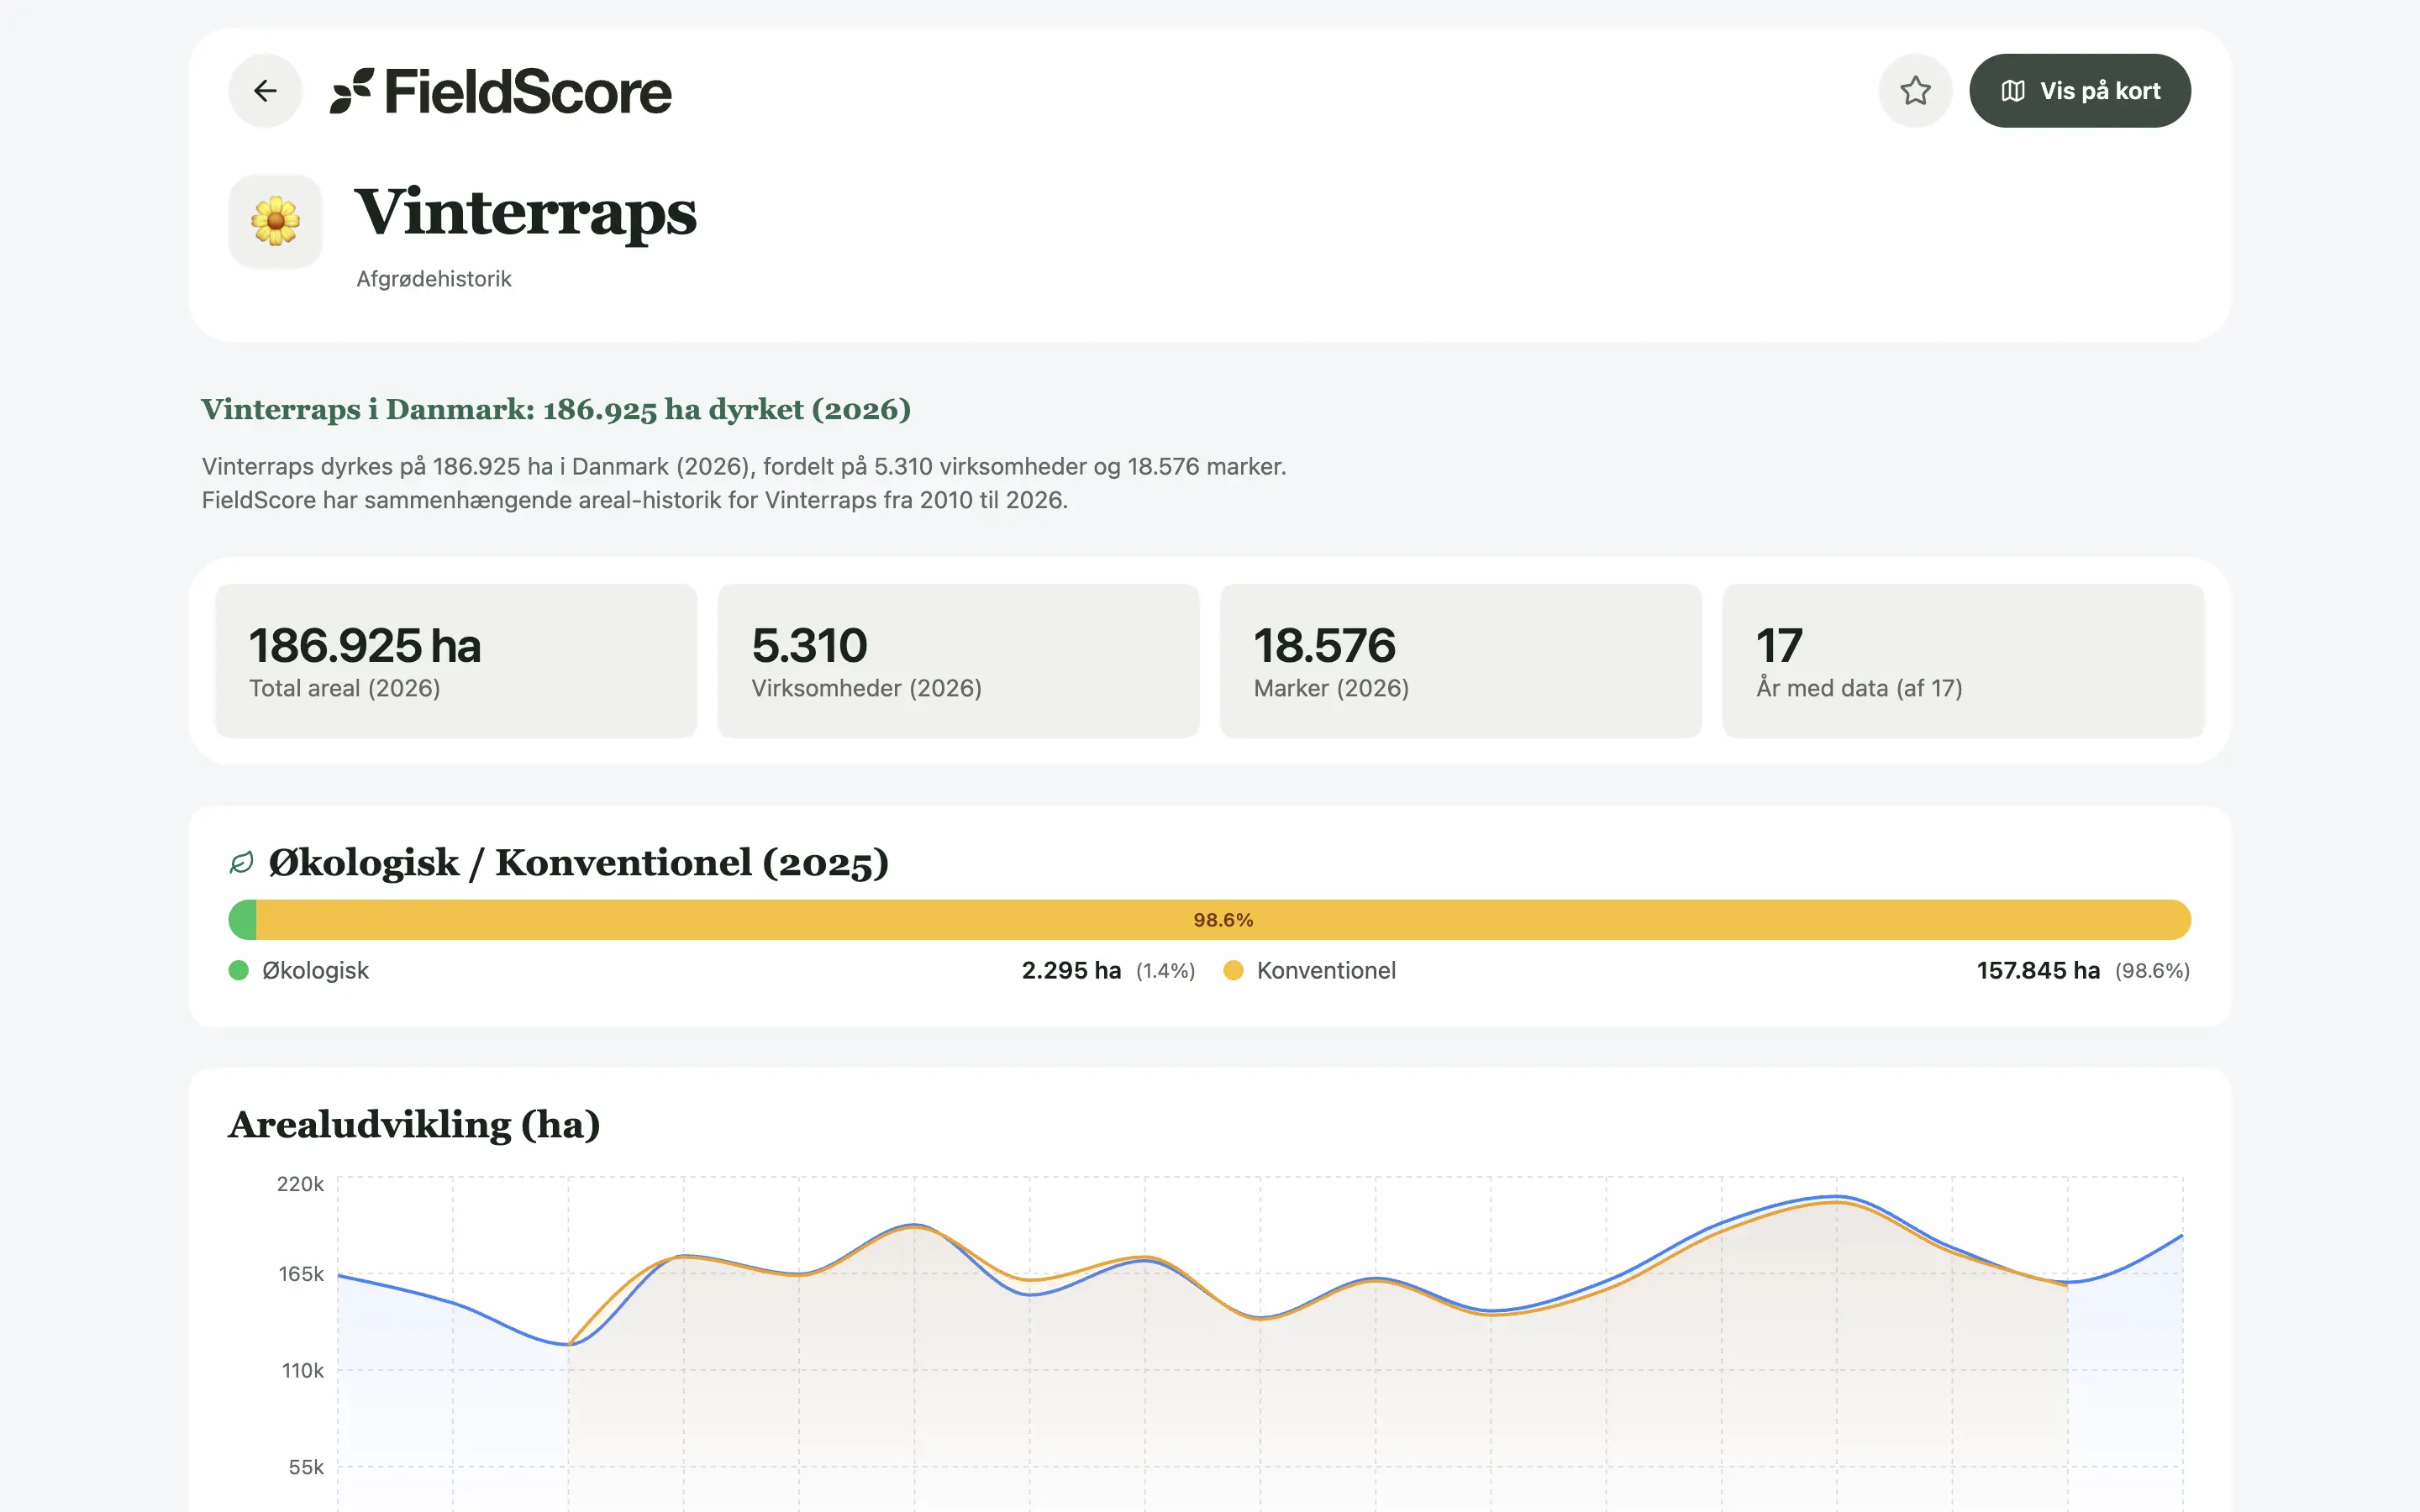This screenshot has width=2420, height=1512.
Task: Click the Konventionel legend label
Action: pos(1326,970)
